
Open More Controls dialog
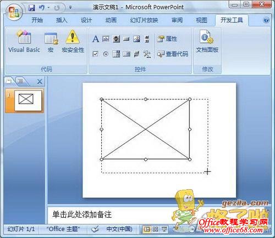tap(147, 54)
